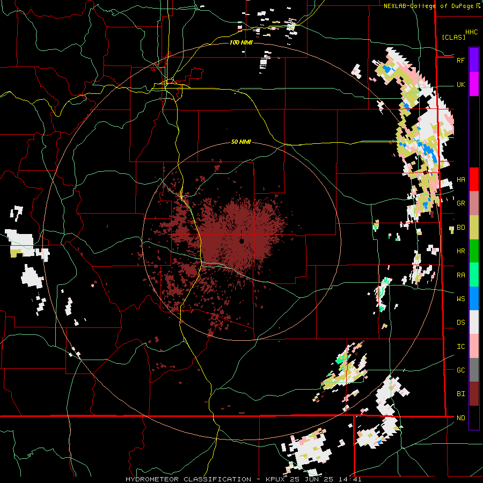The image size is (483, 483).
Task: Click the gray GC legend swatch
Action: [x=474, y=370]
